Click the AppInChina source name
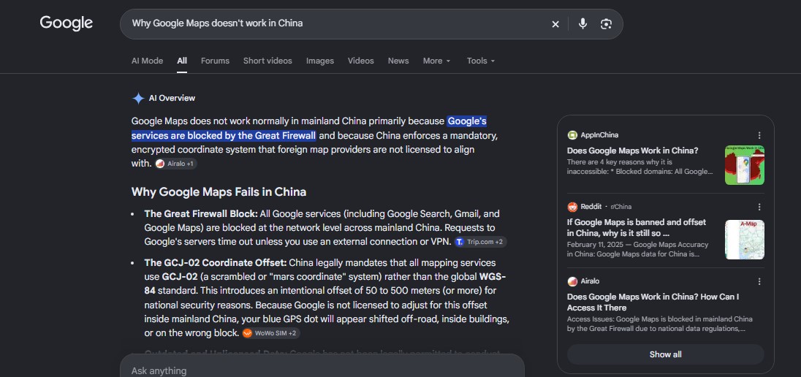 pyautogui.click(x=599, y=135)
